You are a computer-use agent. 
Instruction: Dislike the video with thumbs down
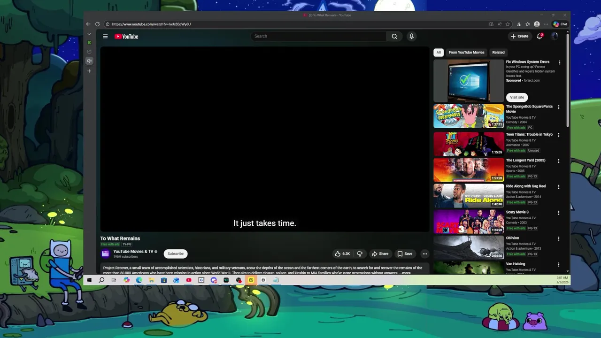pos(360,253)
